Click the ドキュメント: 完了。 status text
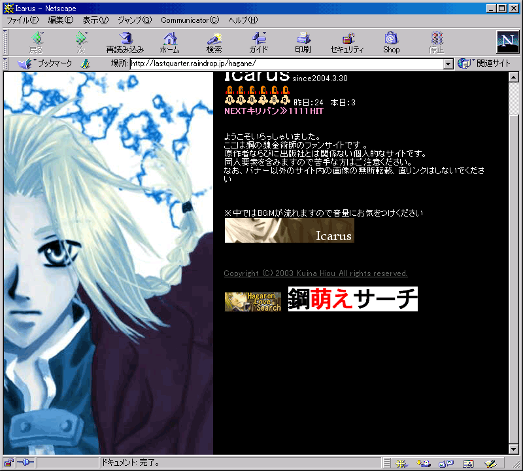The width and height of the screenshot is (523, 471). pyautogui.click(x=131, y=462)
